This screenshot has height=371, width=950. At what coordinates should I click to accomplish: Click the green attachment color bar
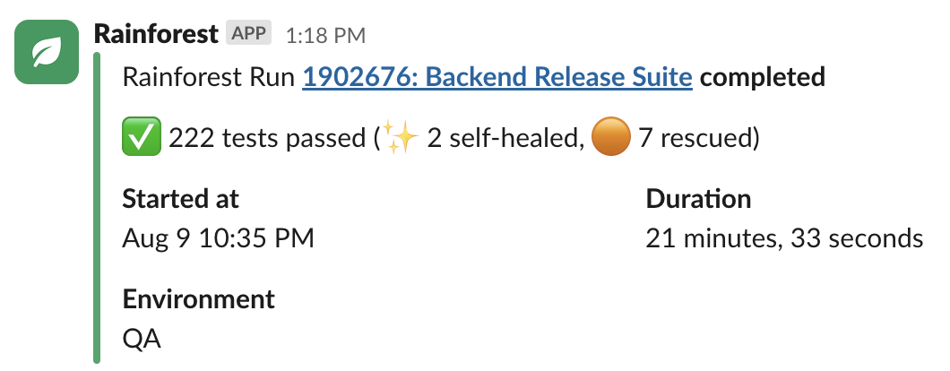97,206
